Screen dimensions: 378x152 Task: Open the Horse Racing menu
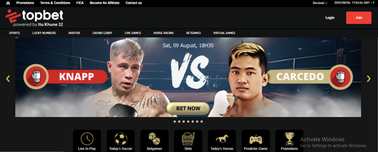pyautogui.click(x=164, y=33)
